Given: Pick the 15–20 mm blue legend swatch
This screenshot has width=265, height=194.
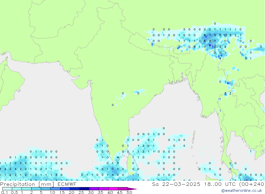Looking at the screenshot, I should coord(65,189).
